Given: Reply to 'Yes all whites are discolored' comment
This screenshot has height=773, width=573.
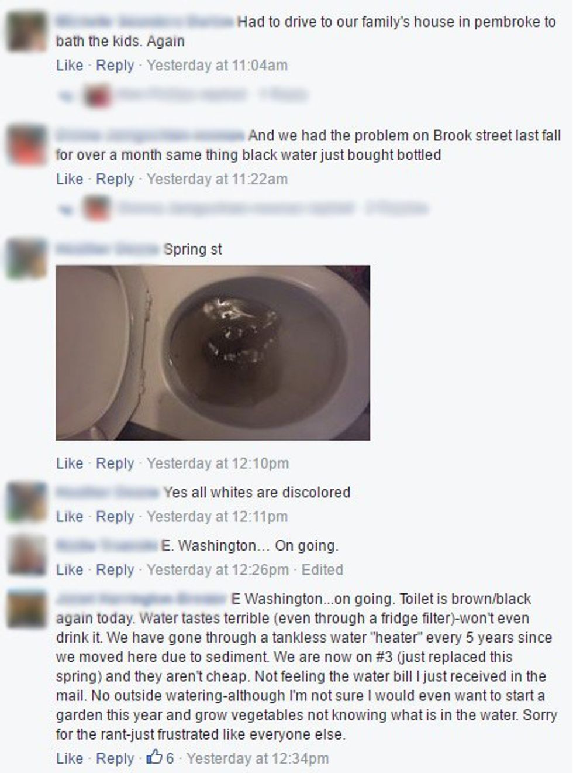Looking at the screenshot, I should 115,516.
